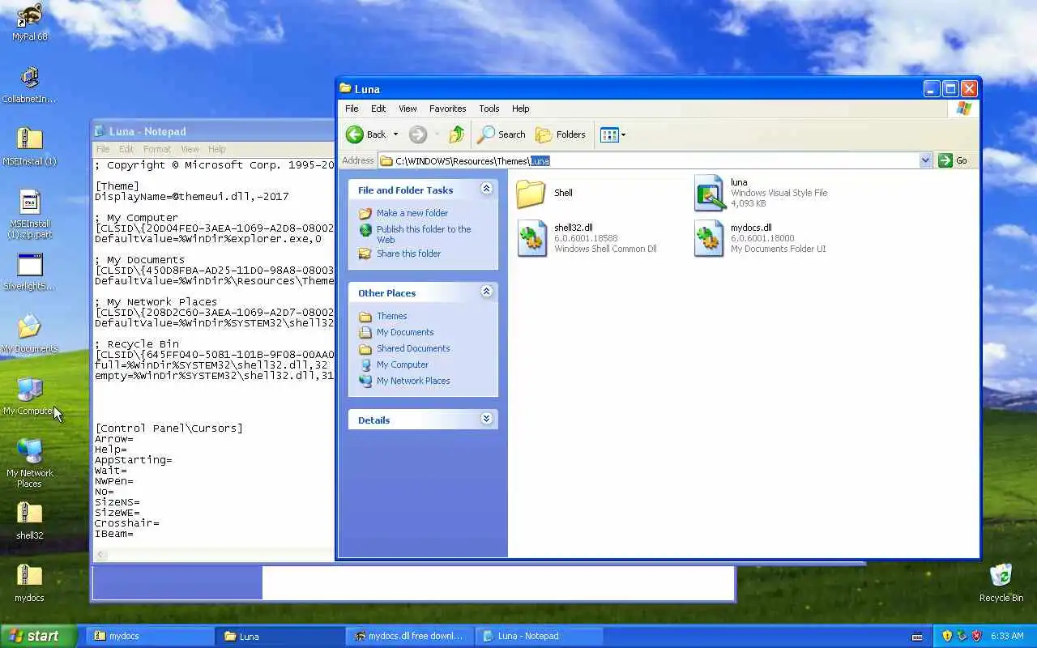
Task: Expand the Address bar dropdown
Action: 925,160
